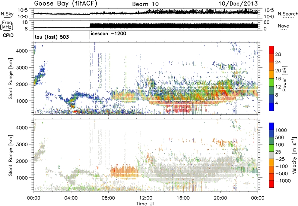Click the '20:00' time axis tick

[220, 198]
